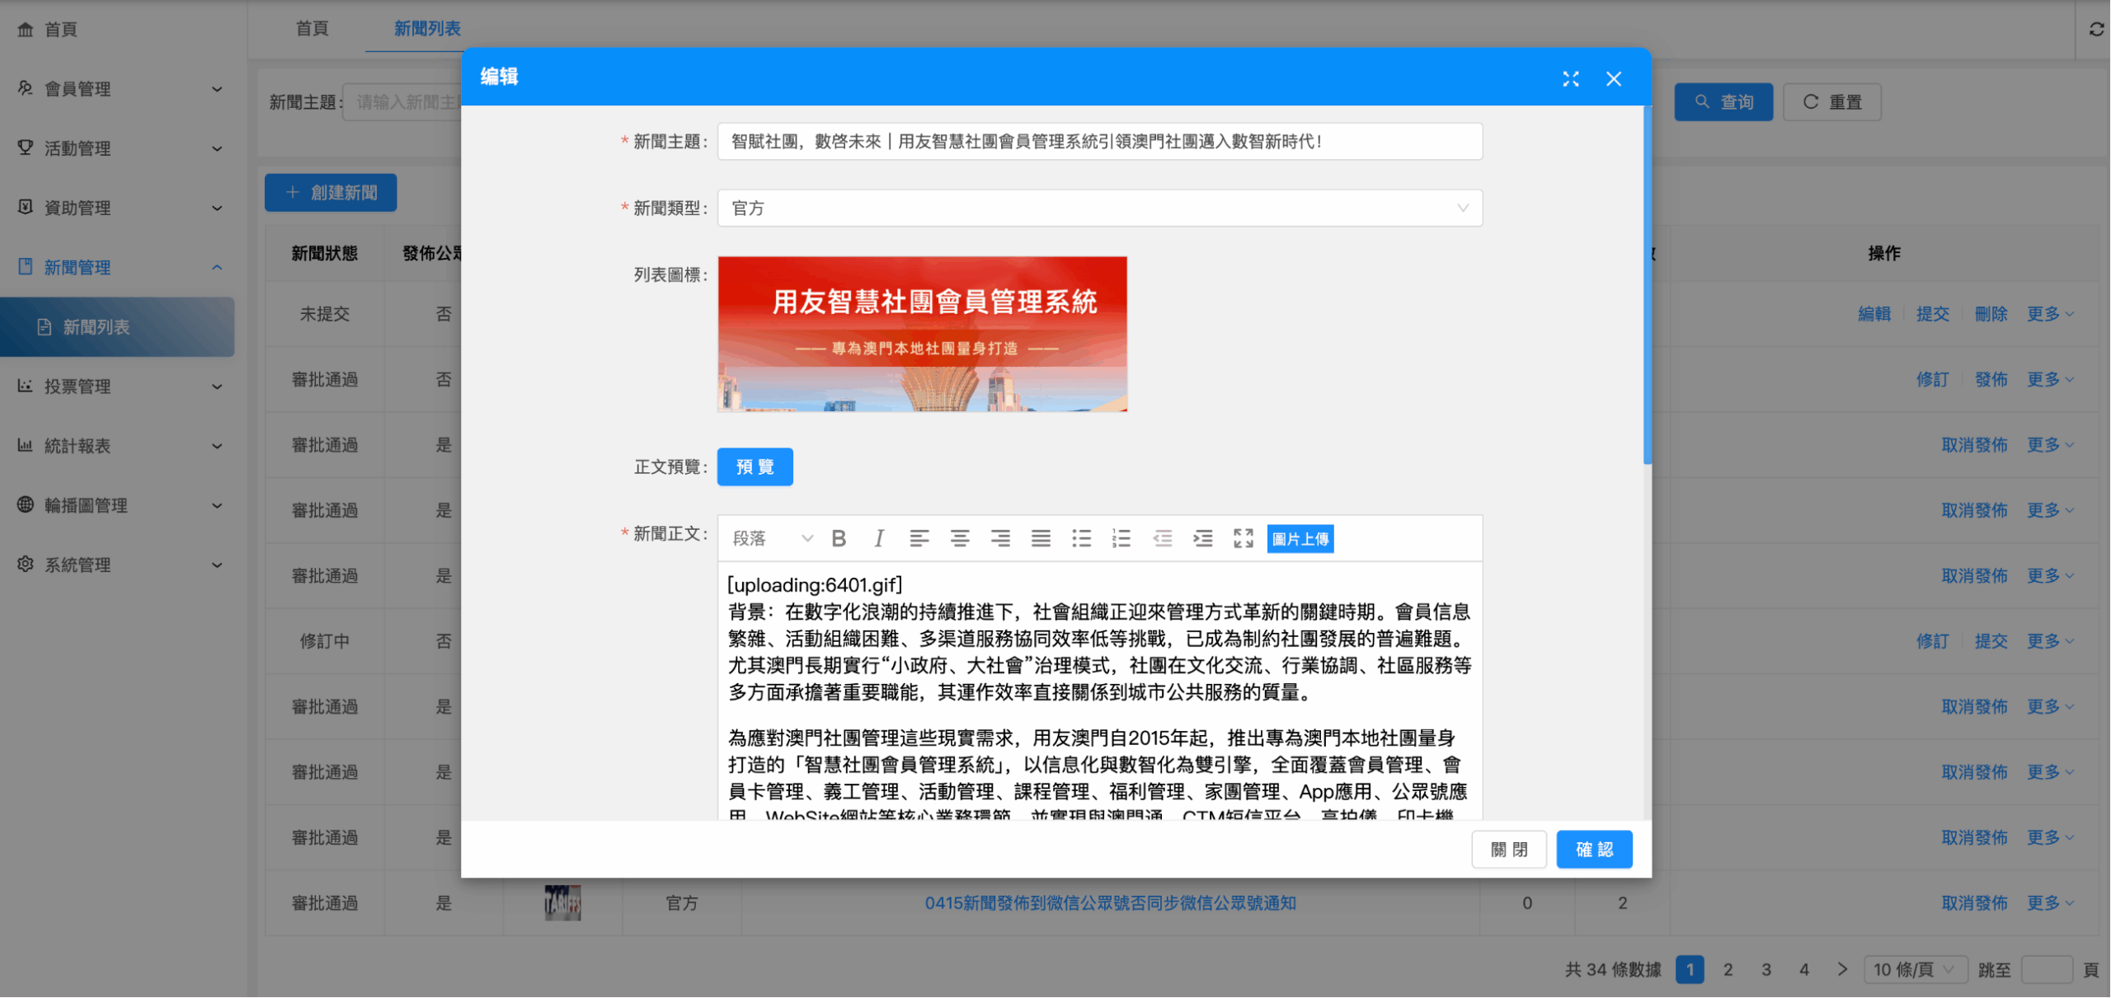Apply justify alignment to text

coord(1041,539)
